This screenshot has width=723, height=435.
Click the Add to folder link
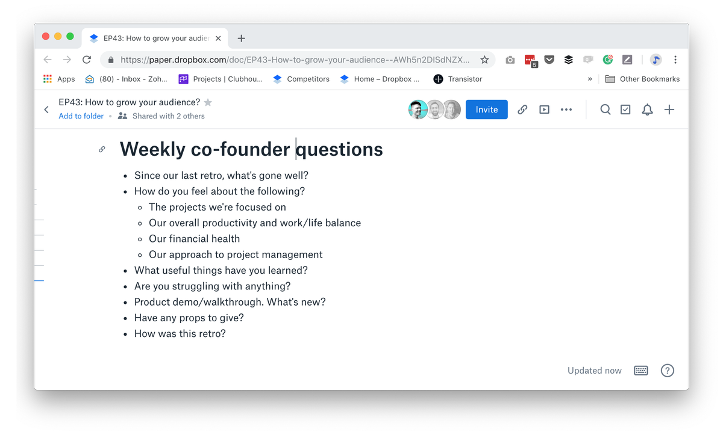tap(81, 116)
